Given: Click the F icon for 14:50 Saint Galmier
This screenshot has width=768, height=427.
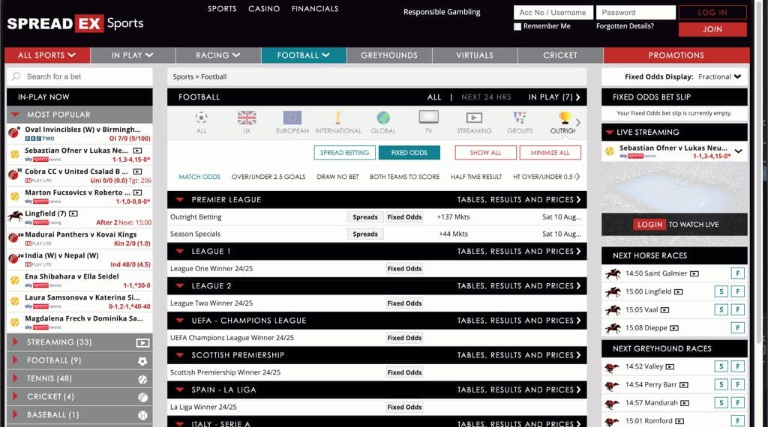Looking at the screenshot, I should coord(738,273).
